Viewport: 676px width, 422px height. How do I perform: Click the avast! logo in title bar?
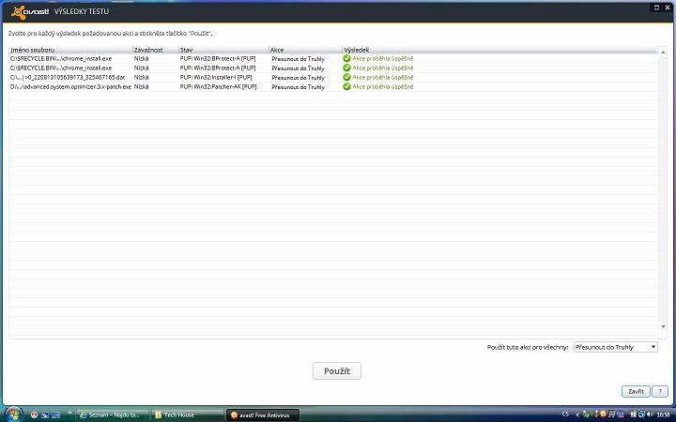(30, 11)
